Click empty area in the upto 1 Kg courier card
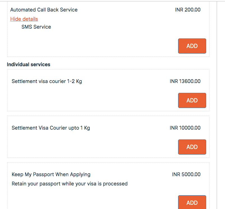Screen dimensions: 225x209 click(x=84, y=145)
